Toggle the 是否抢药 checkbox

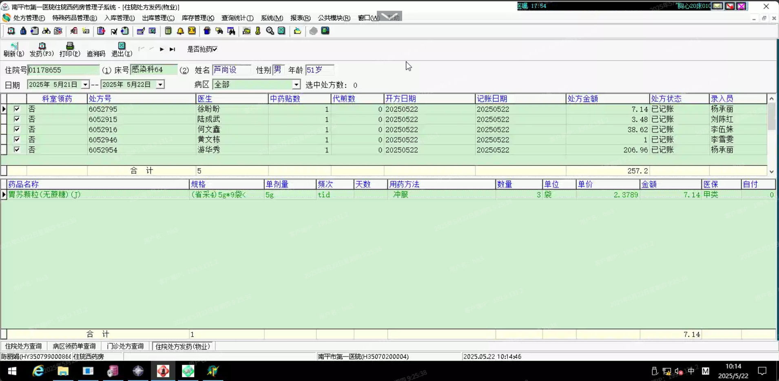pyautogui.click(x=215, y=49)
